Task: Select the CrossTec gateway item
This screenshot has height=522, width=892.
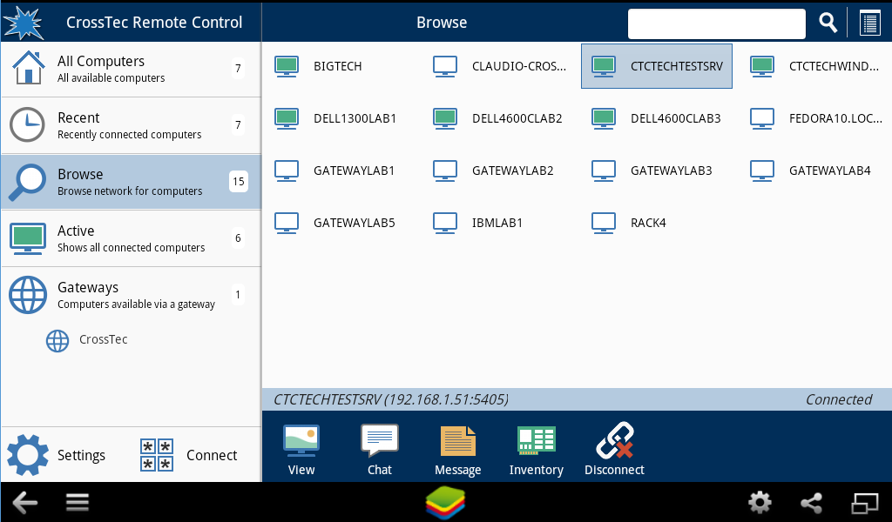Action: pos(87,340)
